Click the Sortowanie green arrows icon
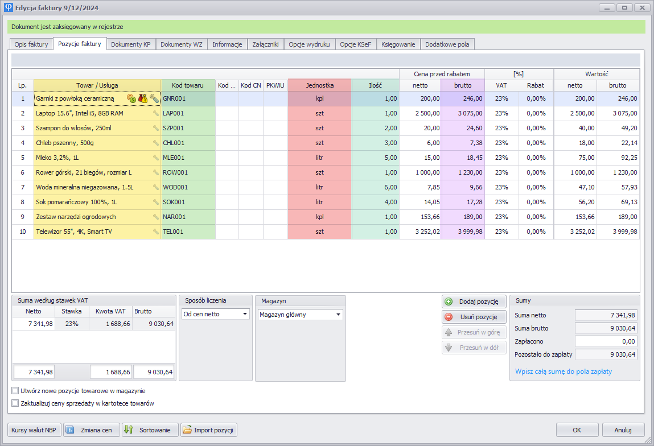Screen dimensions: 654x446 pyautogui.click(x=129, y=430)
